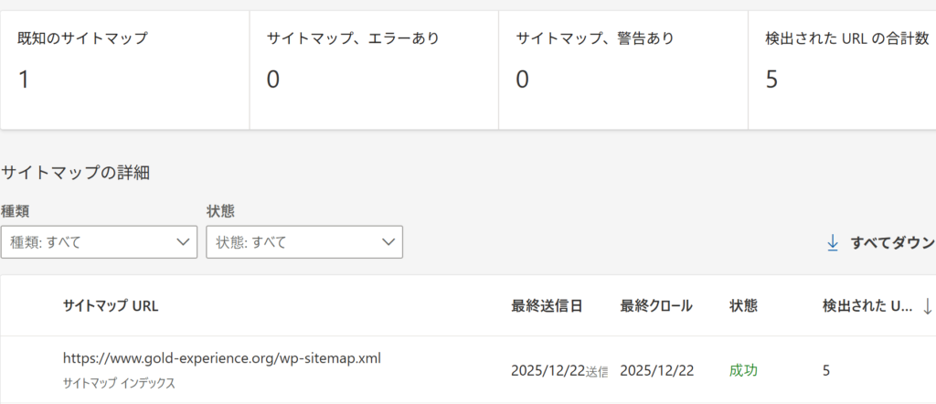Click the discovered URL count 5 in the sitemap row
The height and width of the screenshot is (404, 936).
tap(826, 370)
